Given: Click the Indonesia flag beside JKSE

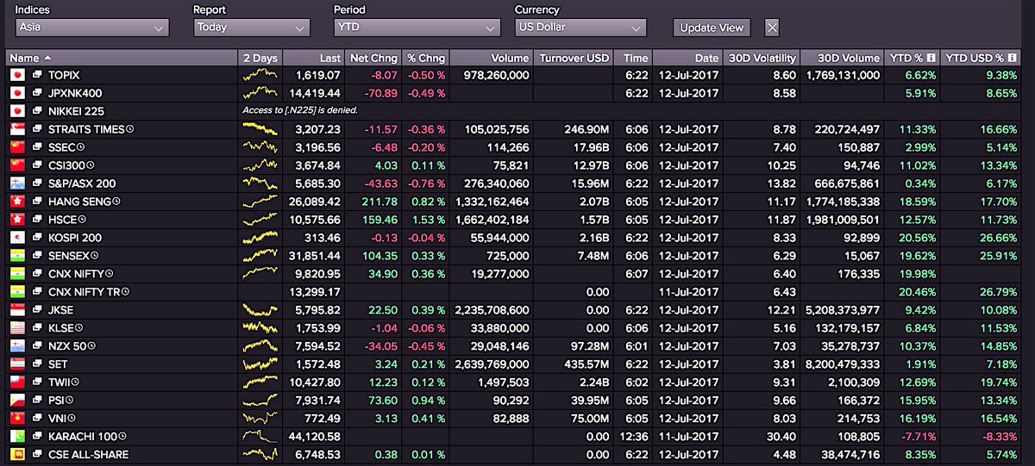Looking at the screenshot, I should [16, 309].
